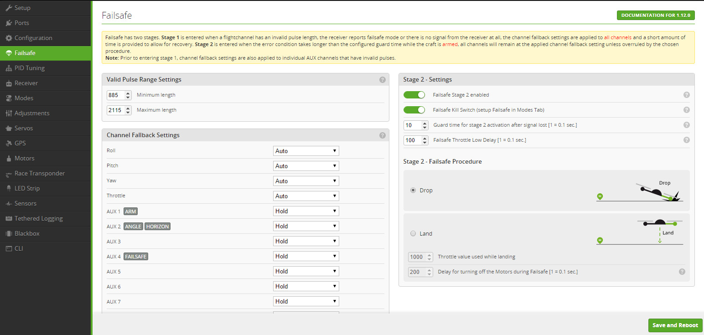The image size is (704, 335).
Task: Click the Blackbox icon in the sidebar
Action: point(9,233)
